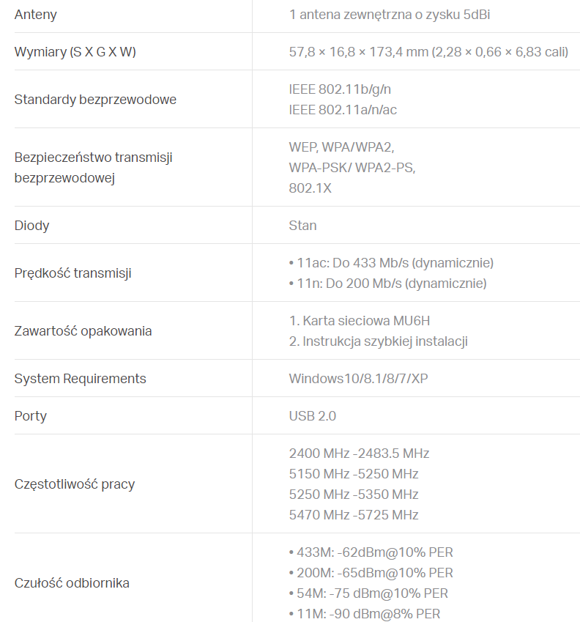The width and height of the screenshot is (580, 622).
Task: Click the Diody row label
Action: click(31, 226)
